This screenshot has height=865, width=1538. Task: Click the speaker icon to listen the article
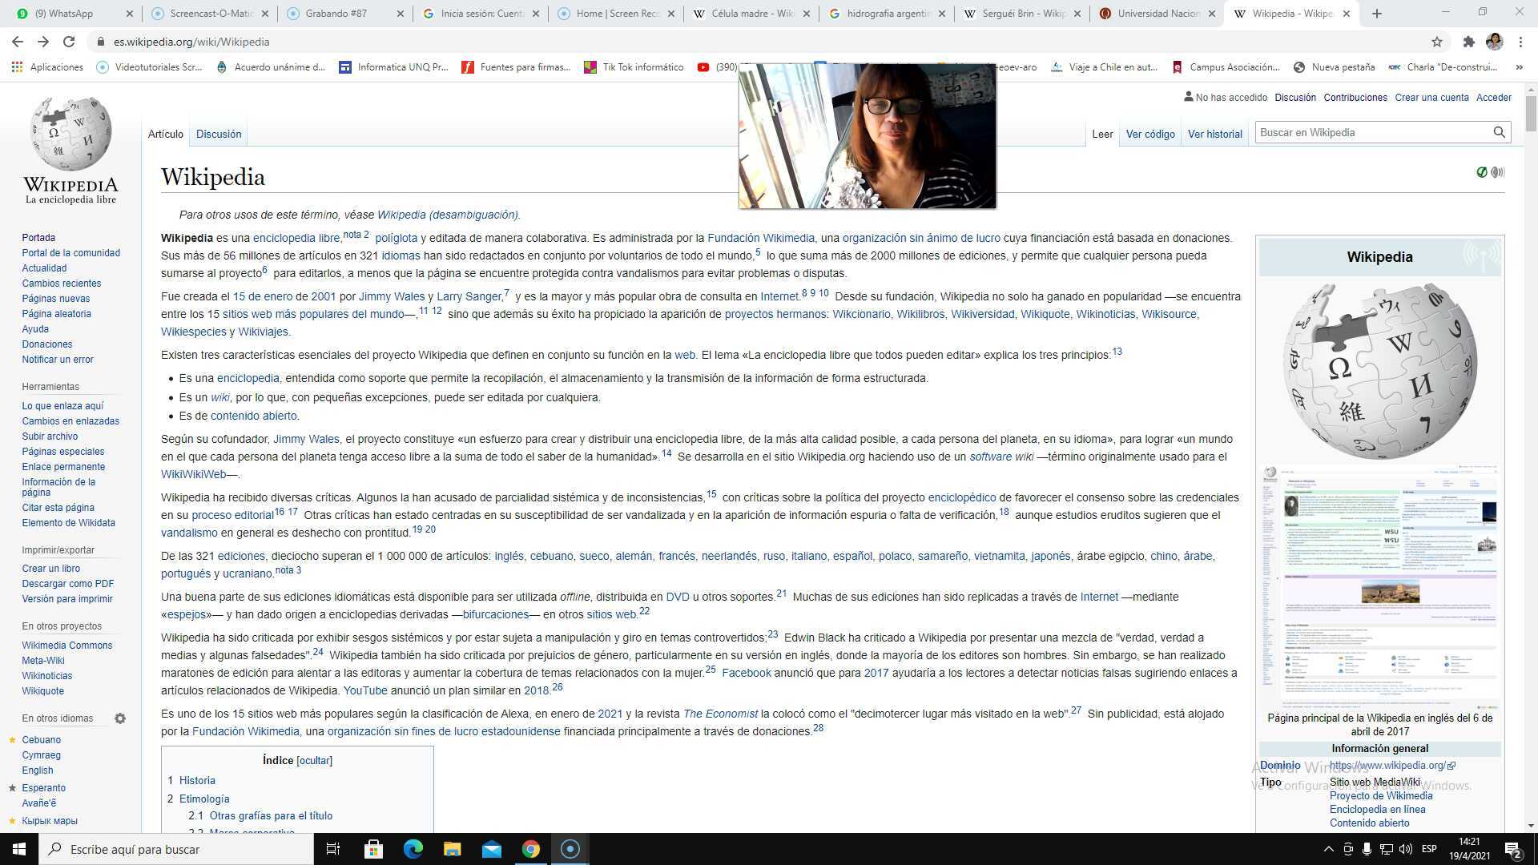point(1496,172)
